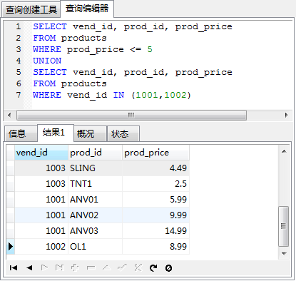296x281 pixels.
Task: Open the 状态 tab
Action: click(x=123, y=133)
